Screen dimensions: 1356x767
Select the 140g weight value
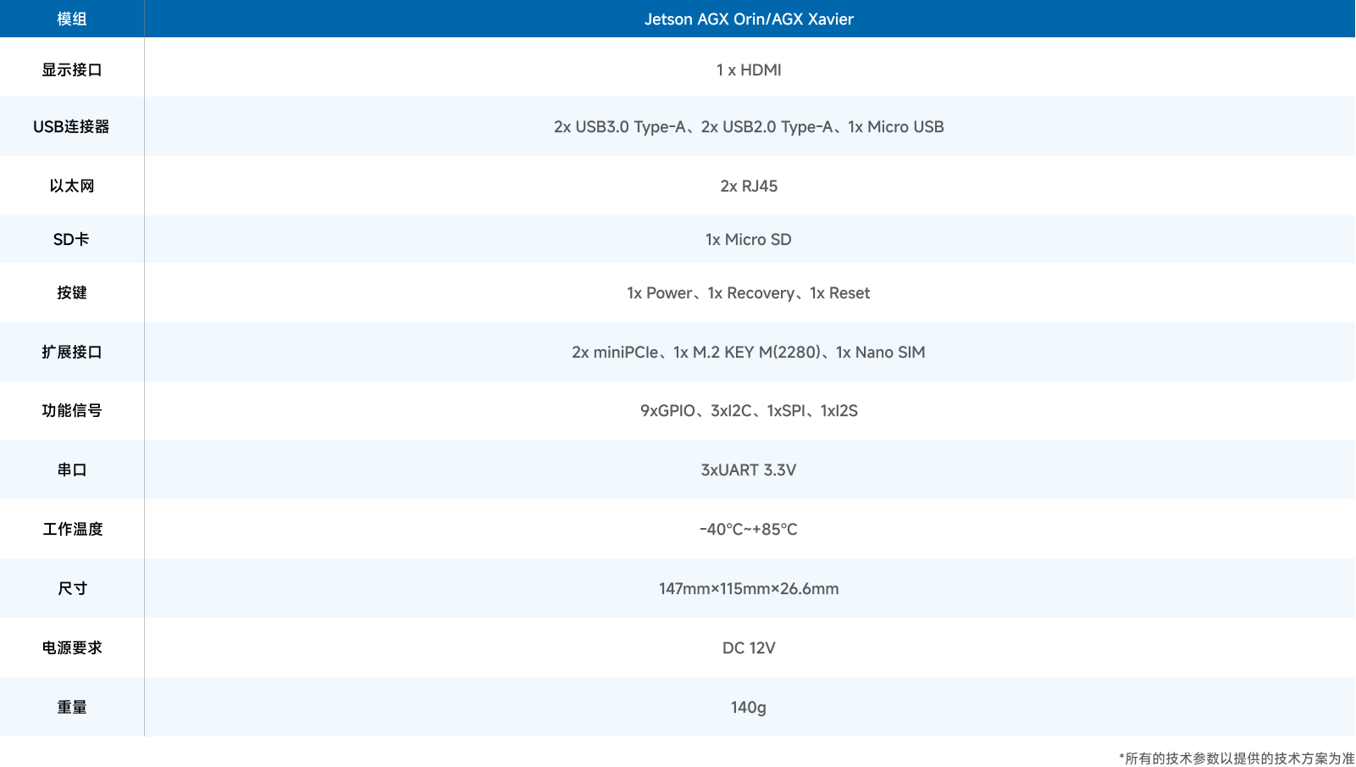tap(749, 707)
